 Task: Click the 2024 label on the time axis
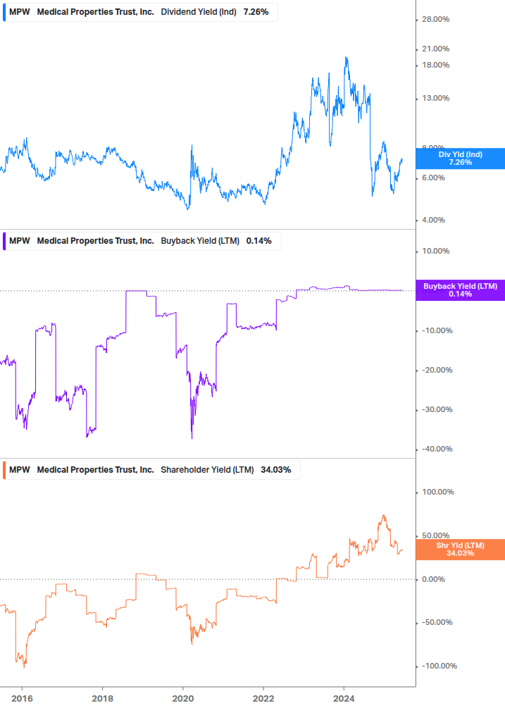pyautogui.click(x=344, y=699)
